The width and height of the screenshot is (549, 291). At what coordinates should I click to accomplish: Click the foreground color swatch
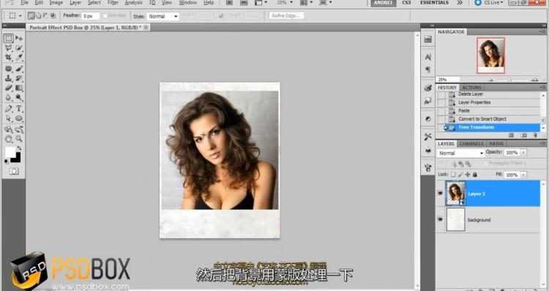(10, 152)
